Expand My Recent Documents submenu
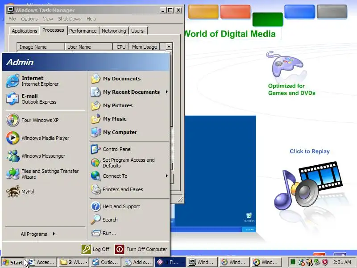357x268 pixels. [x=129, y=92]
